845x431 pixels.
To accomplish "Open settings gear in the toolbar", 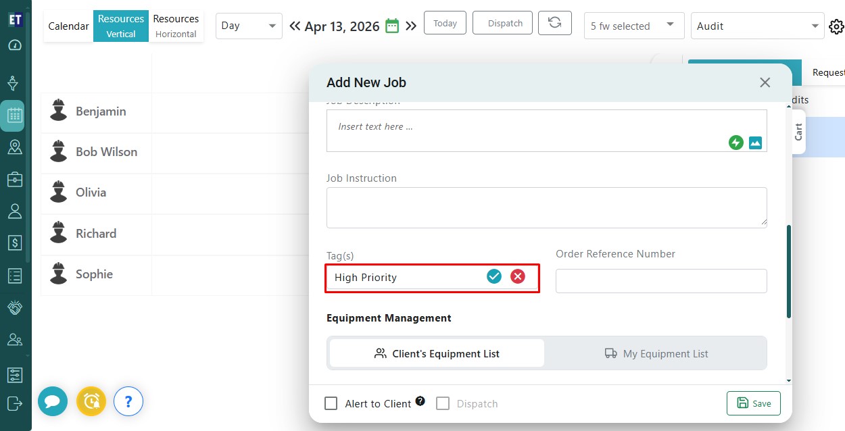I will (836, 26).
